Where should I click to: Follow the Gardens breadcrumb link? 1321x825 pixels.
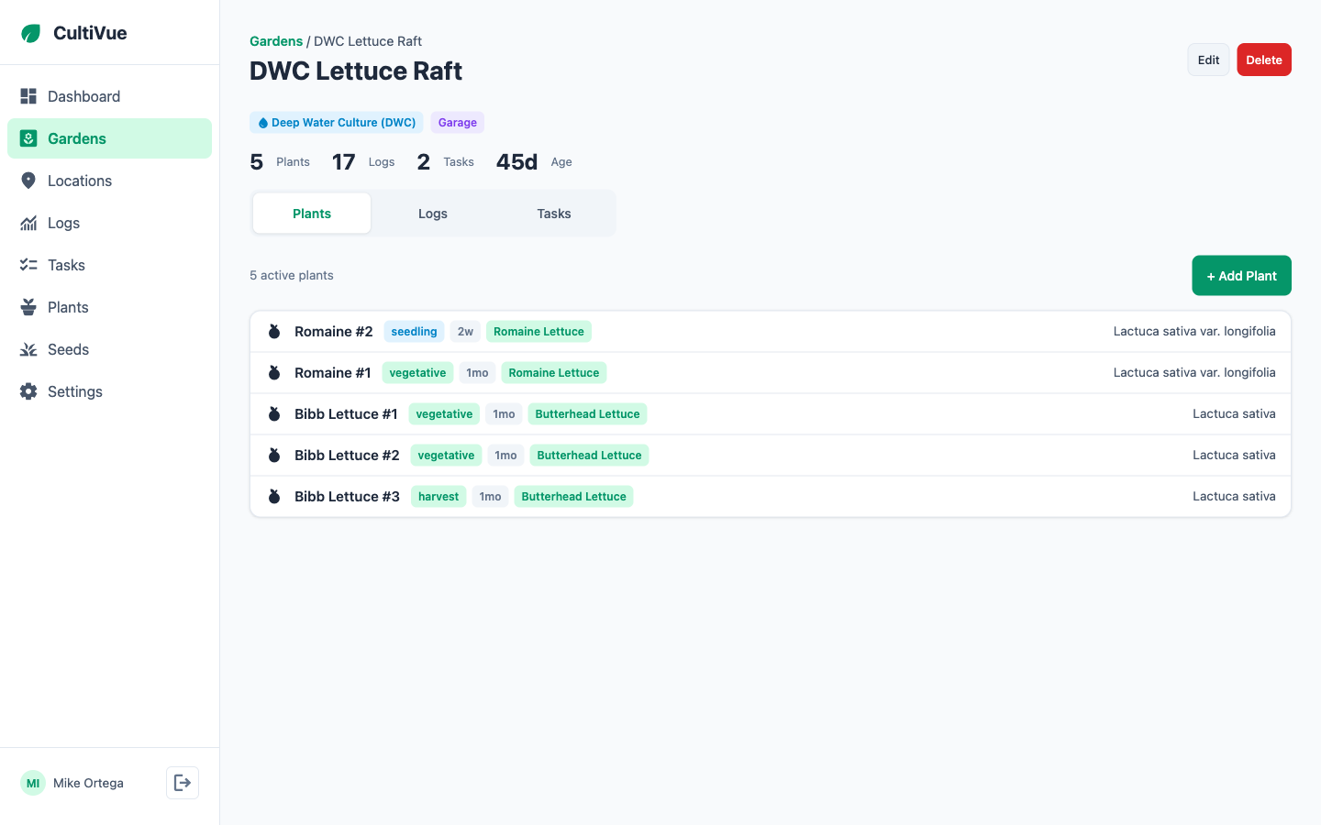[x=276, y=41]
